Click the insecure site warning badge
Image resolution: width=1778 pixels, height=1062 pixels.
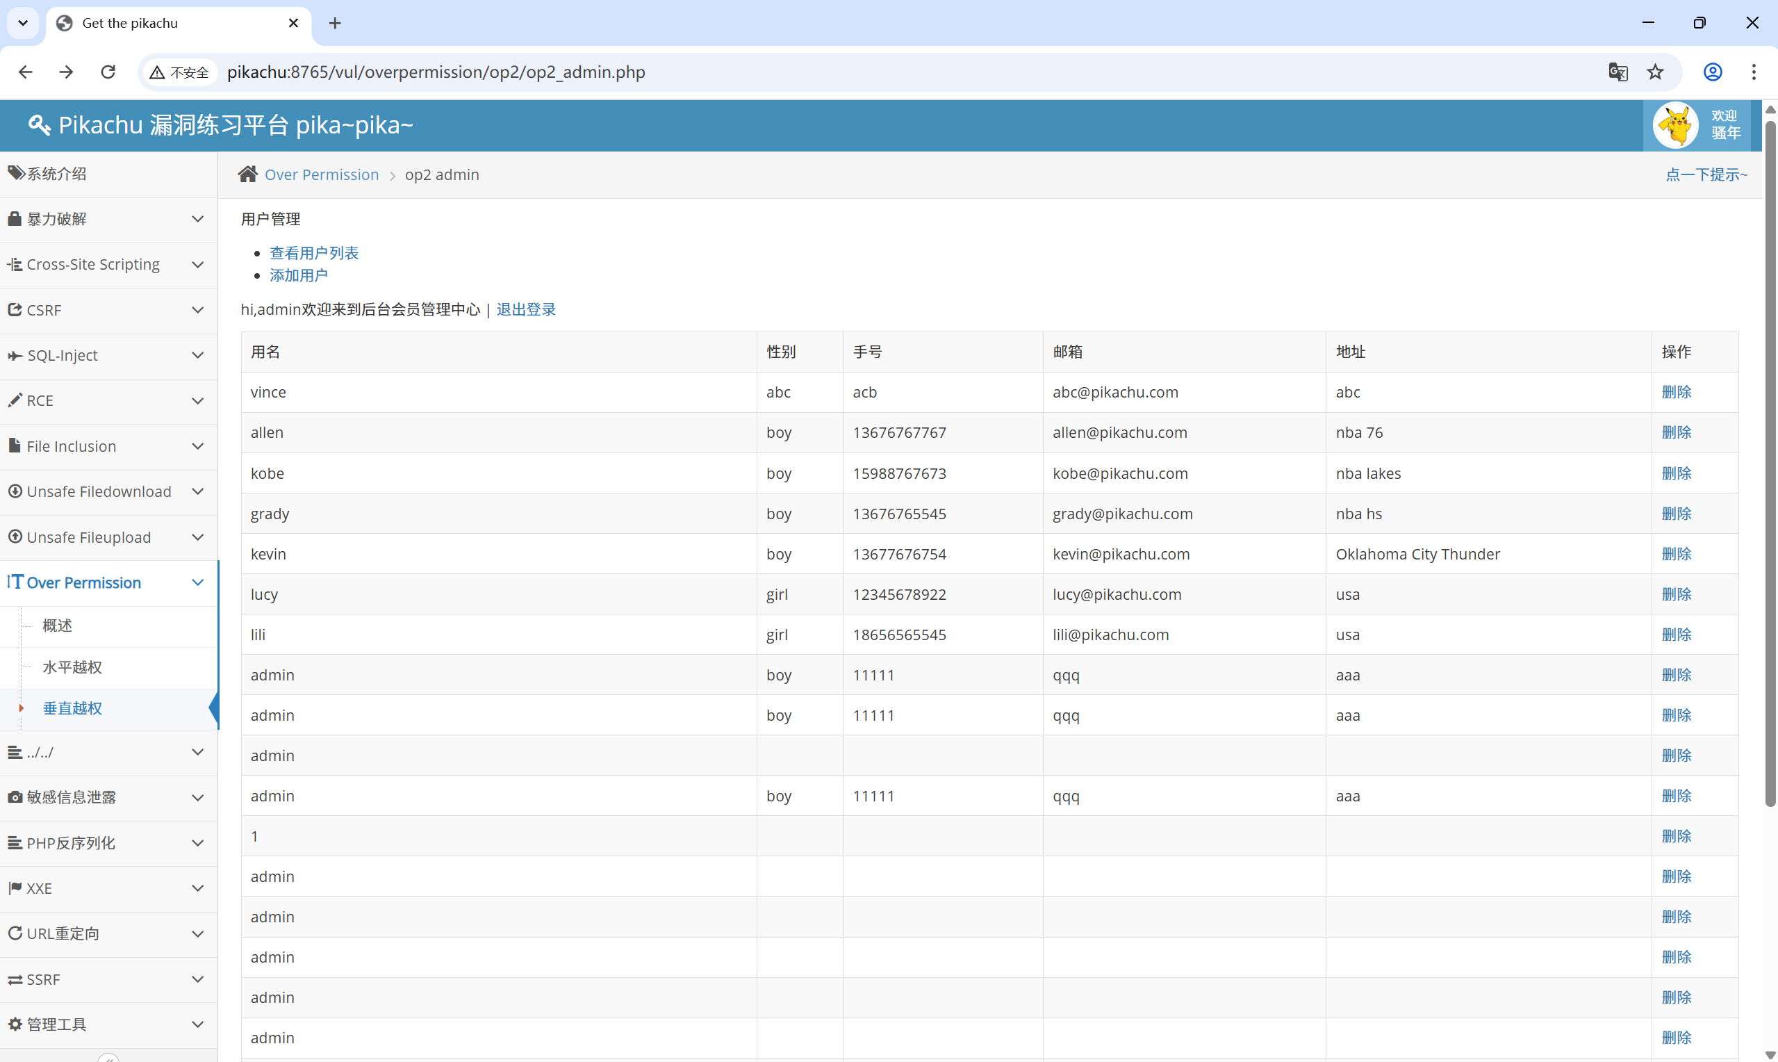pos(179,72)
